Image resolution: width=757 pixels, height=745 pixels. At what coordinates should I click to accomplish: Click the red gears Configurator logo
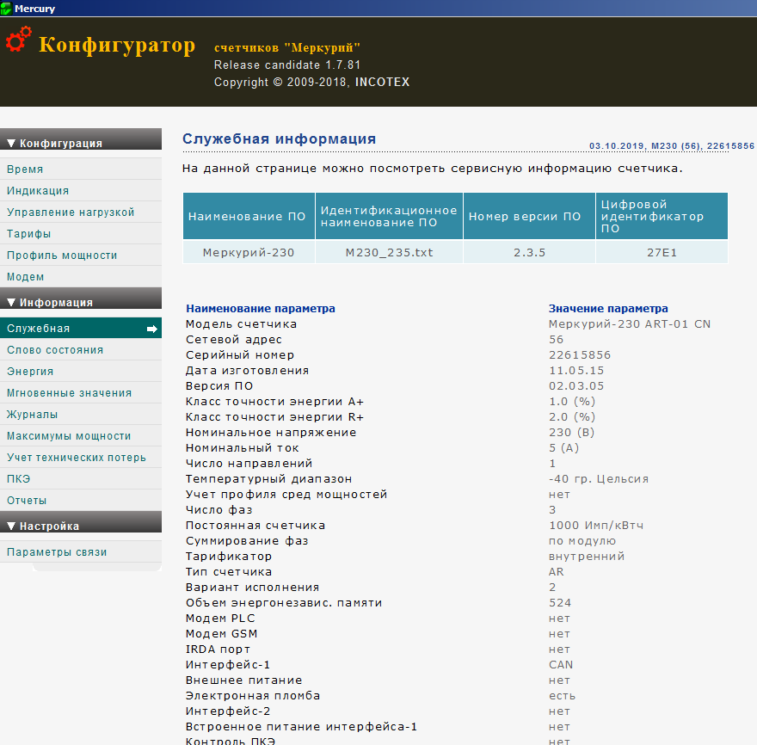point(19,39)
